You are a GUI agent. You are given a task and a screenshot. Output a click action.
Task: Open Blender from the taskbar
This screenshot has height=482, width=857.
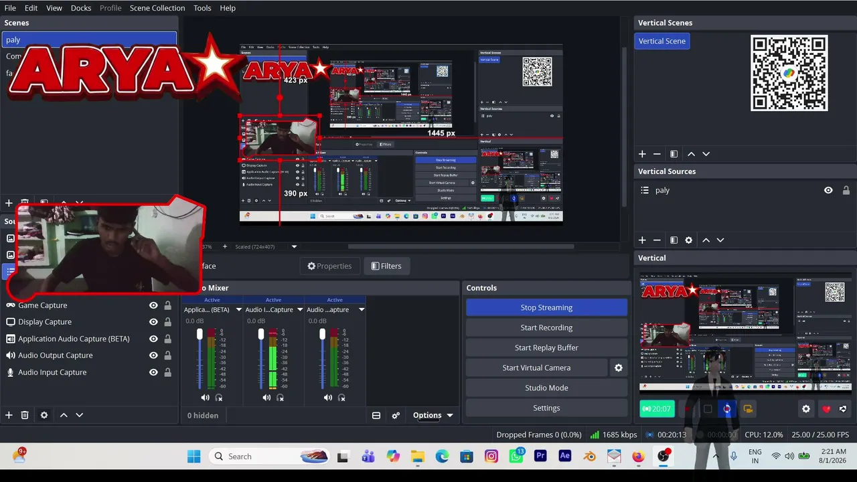[589, 457]
